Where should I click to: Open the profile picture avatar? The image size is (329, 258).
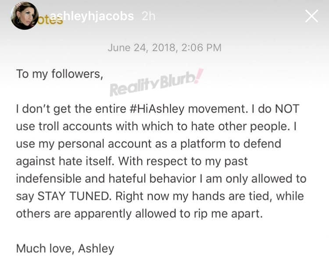pyautogui.click(x=25, y=16)
